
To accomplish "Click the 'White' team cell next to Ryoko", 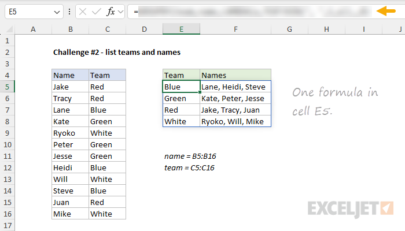I will point(108,133).
